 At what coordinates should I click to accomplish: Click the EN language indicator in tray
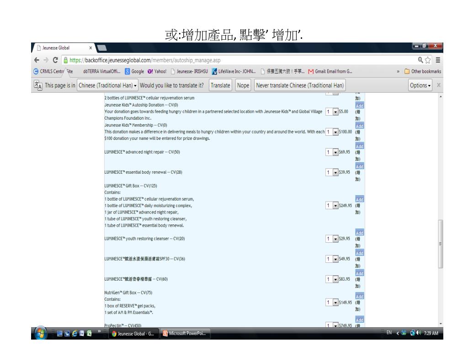click(x=389, y=333)
